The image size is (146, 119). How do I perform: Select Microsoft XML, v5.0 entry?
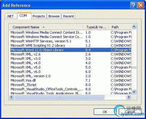(71, 67)
